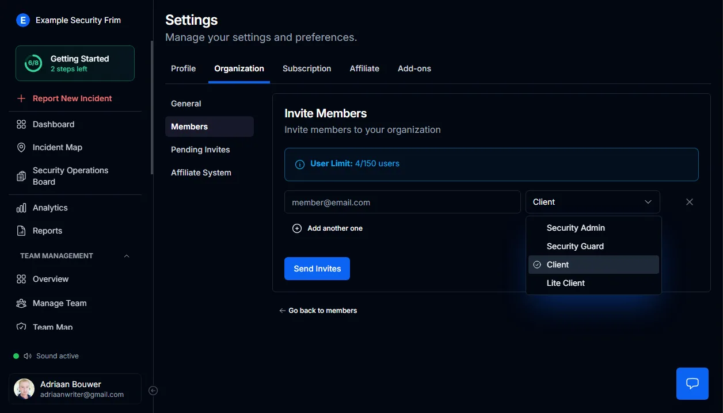
Task: Toggle the Sound active speaker indicator
Action: 28,356
